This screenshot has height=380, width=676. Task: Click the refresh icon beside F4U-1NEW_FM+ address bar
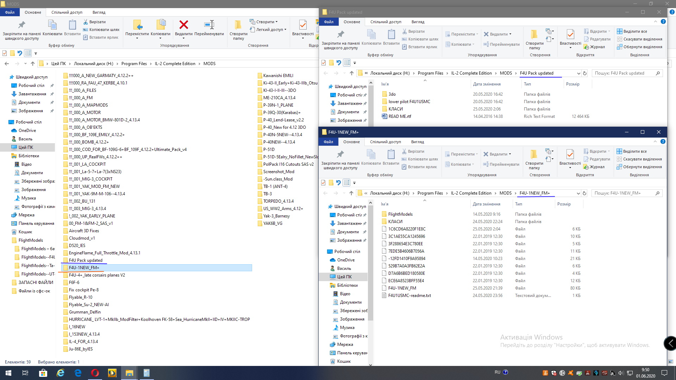coord(584,193)
